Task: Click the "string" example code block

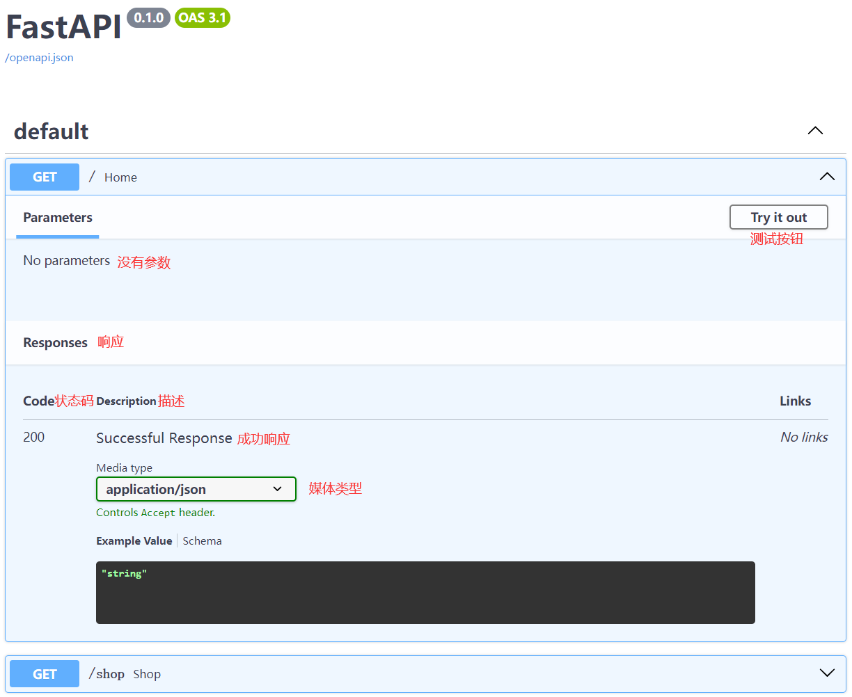Action: tap(425, 592)
